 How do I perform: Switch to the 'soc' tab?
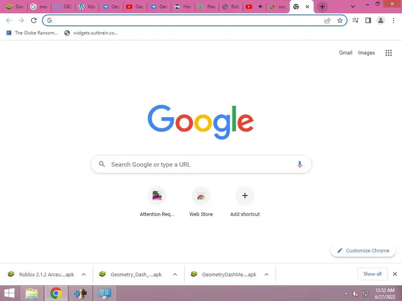point(278,7)
